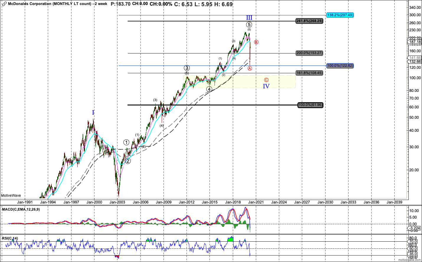Screen dimensions: 422x262
Task: Click the Jan-2021 date axis label
Action: point(256,202)
